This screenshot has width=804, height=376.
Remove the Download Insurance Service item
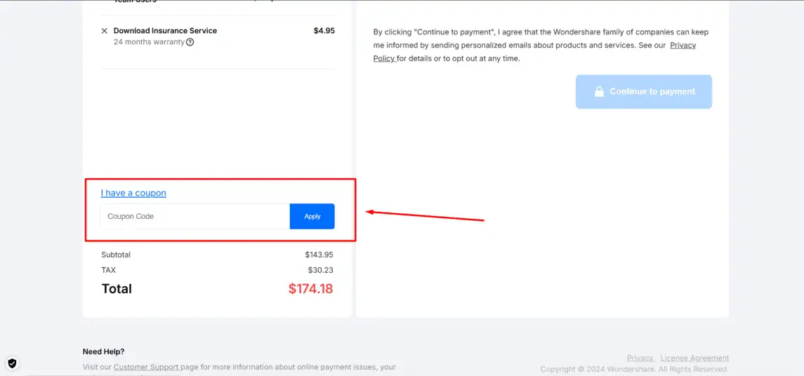105,31
